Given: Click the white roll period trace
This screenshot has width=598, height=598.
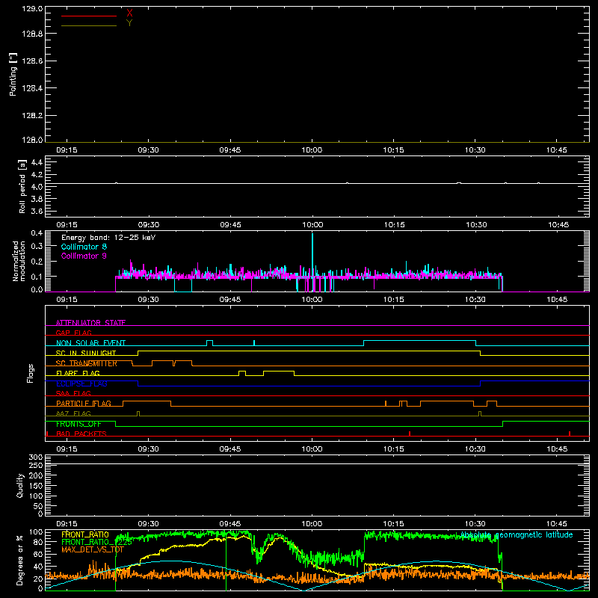Looking at the screenshot, I should (317, 183).
